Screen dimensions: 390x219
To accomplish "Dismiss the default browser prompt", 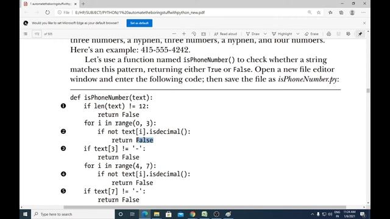I will coord(364,23).
